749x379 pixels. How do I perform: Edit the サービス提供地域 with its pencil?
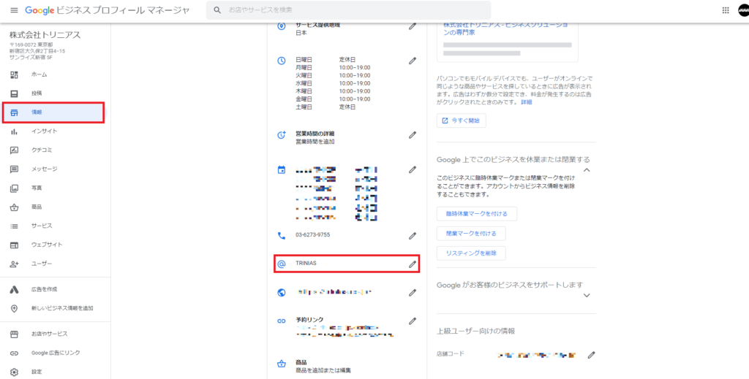coord(413,27)
